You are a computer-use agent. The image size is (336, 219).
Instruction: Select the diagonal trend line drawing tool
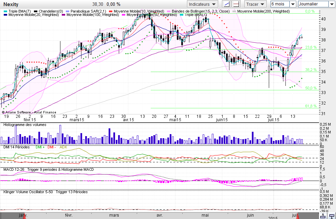(x=226, y=4)
